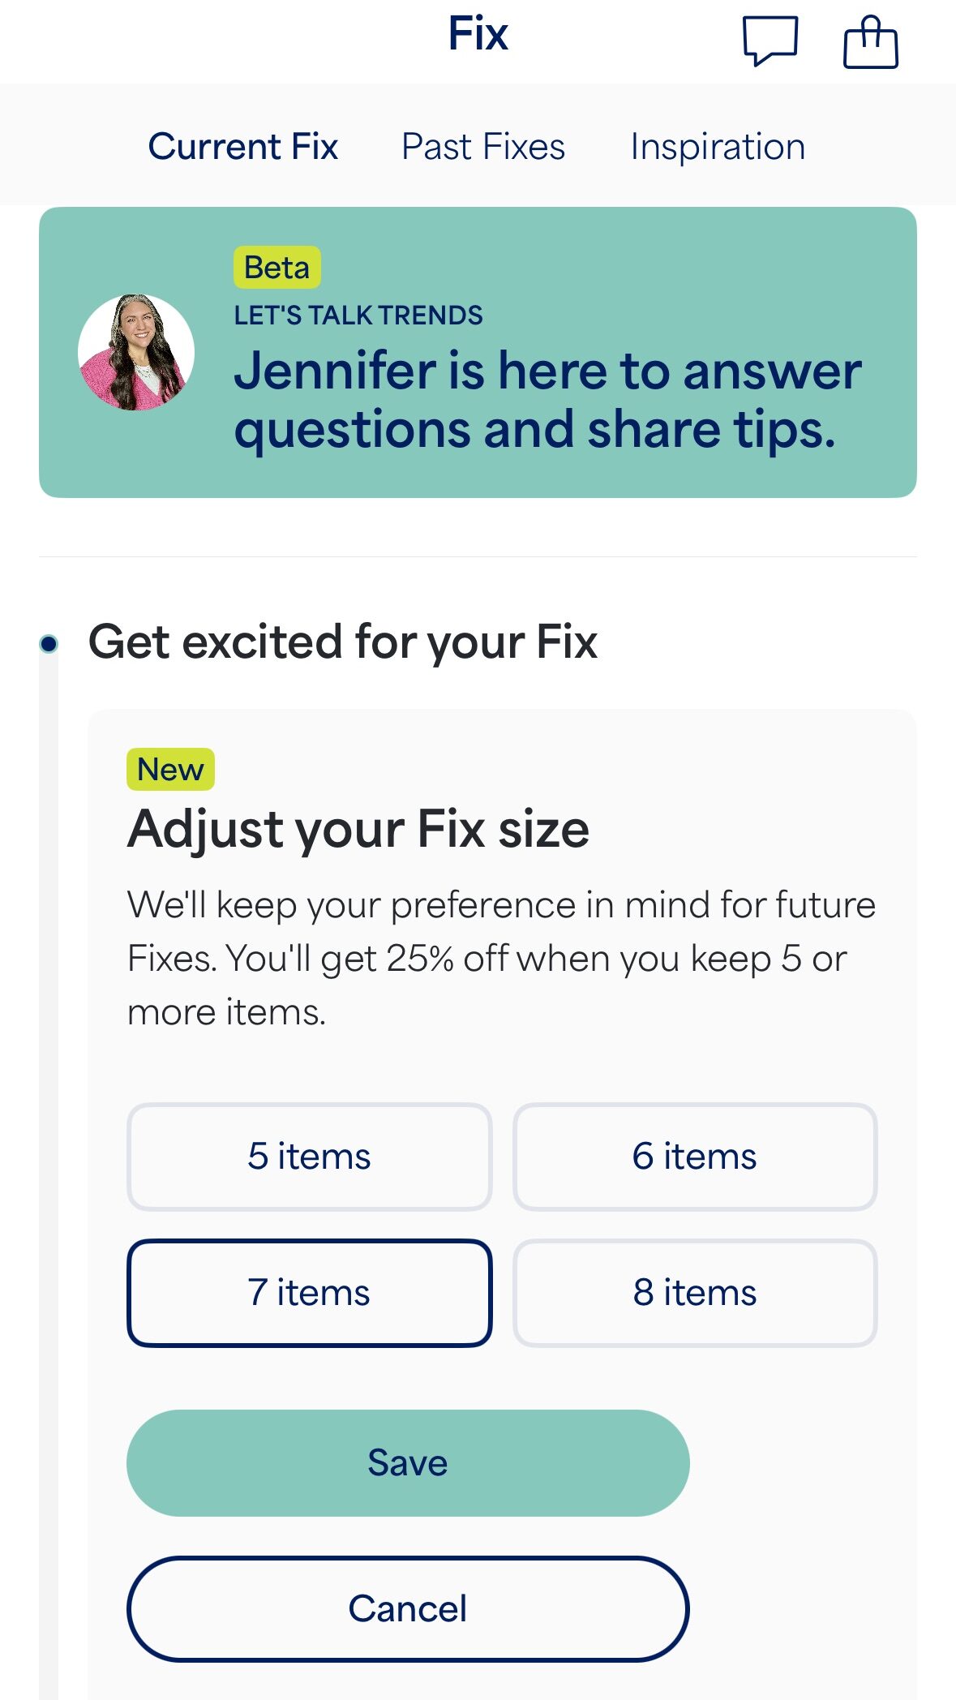Cancel the Fix size adjustment
This screenshot has width=956, height=1700.
click(408, 1608)
